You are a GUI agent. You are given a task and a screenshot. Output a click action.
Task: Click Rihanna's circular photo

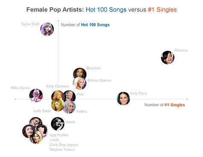pyautogui.click(x=167, y=57)
